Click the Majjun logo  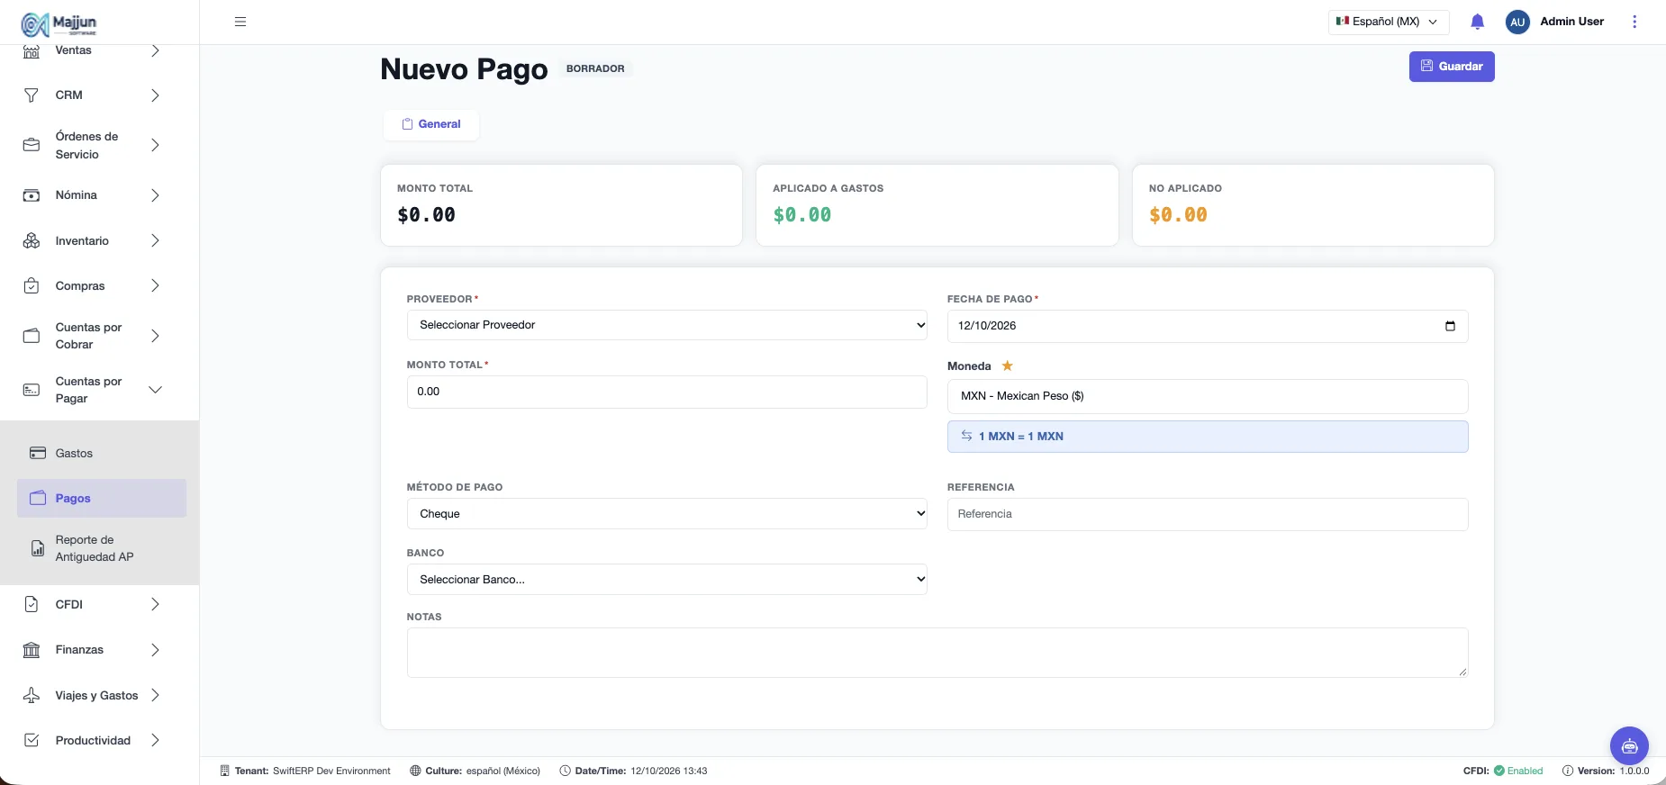point(59,23)
